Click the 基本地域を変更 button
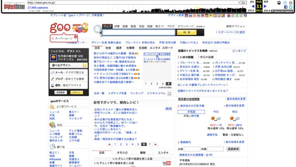The image size is (296, 167). click(236, 99)
